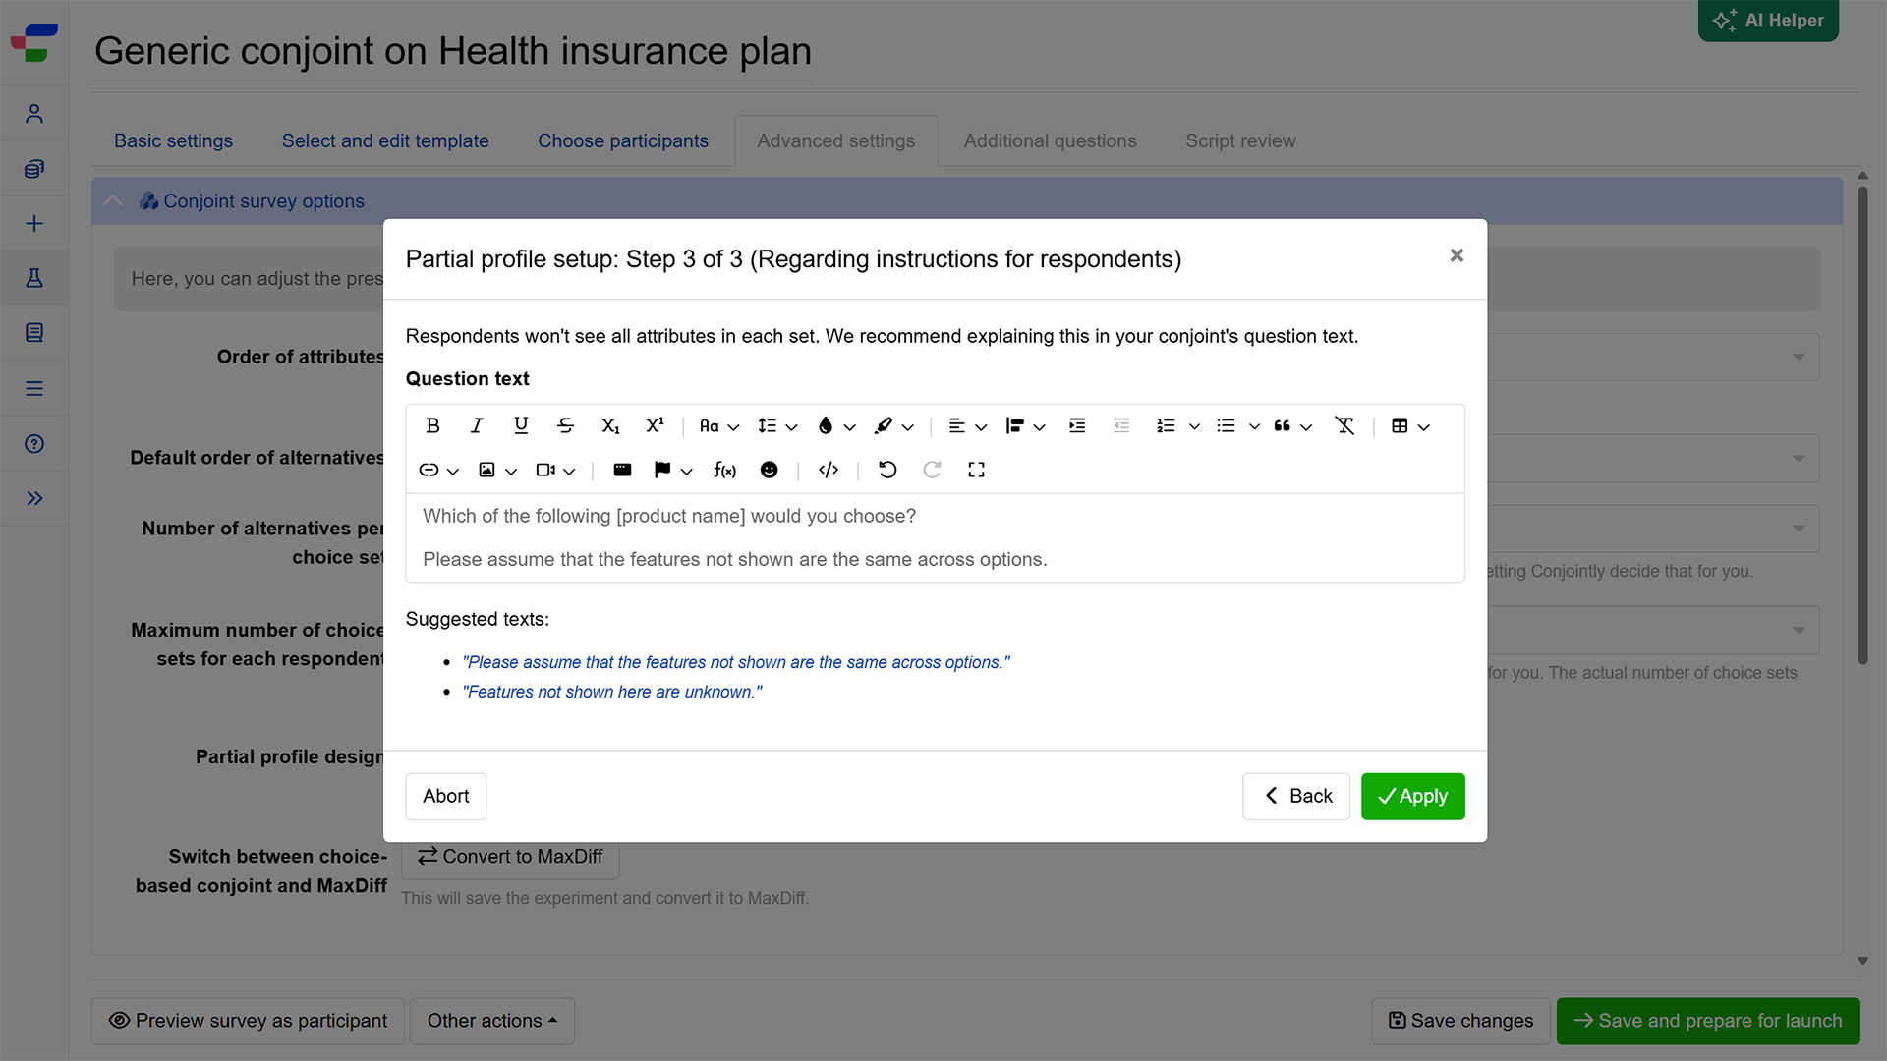Toggle bold formatting in the editor
The width and height of the screenshot is (1887, 1061).
(x=432, y=425)
